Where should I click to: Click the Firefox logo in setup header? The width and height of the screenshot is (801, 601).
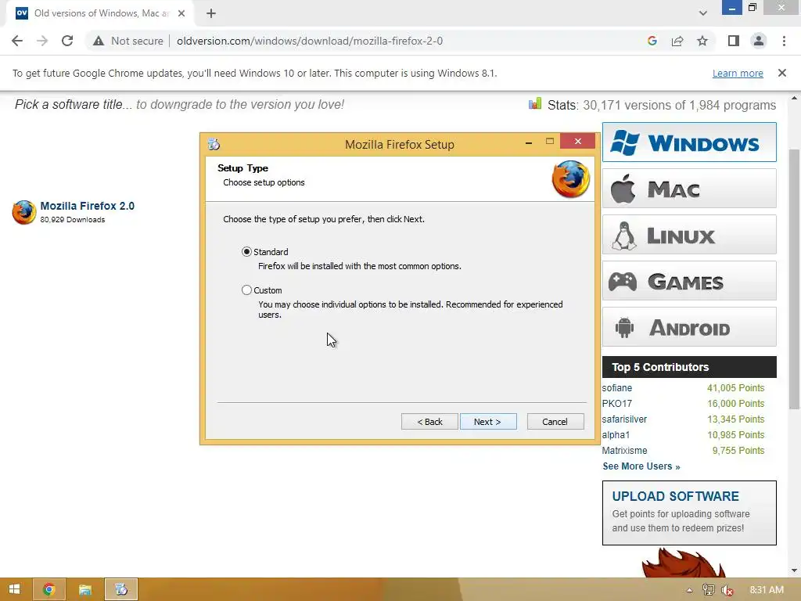click(570, 179)
